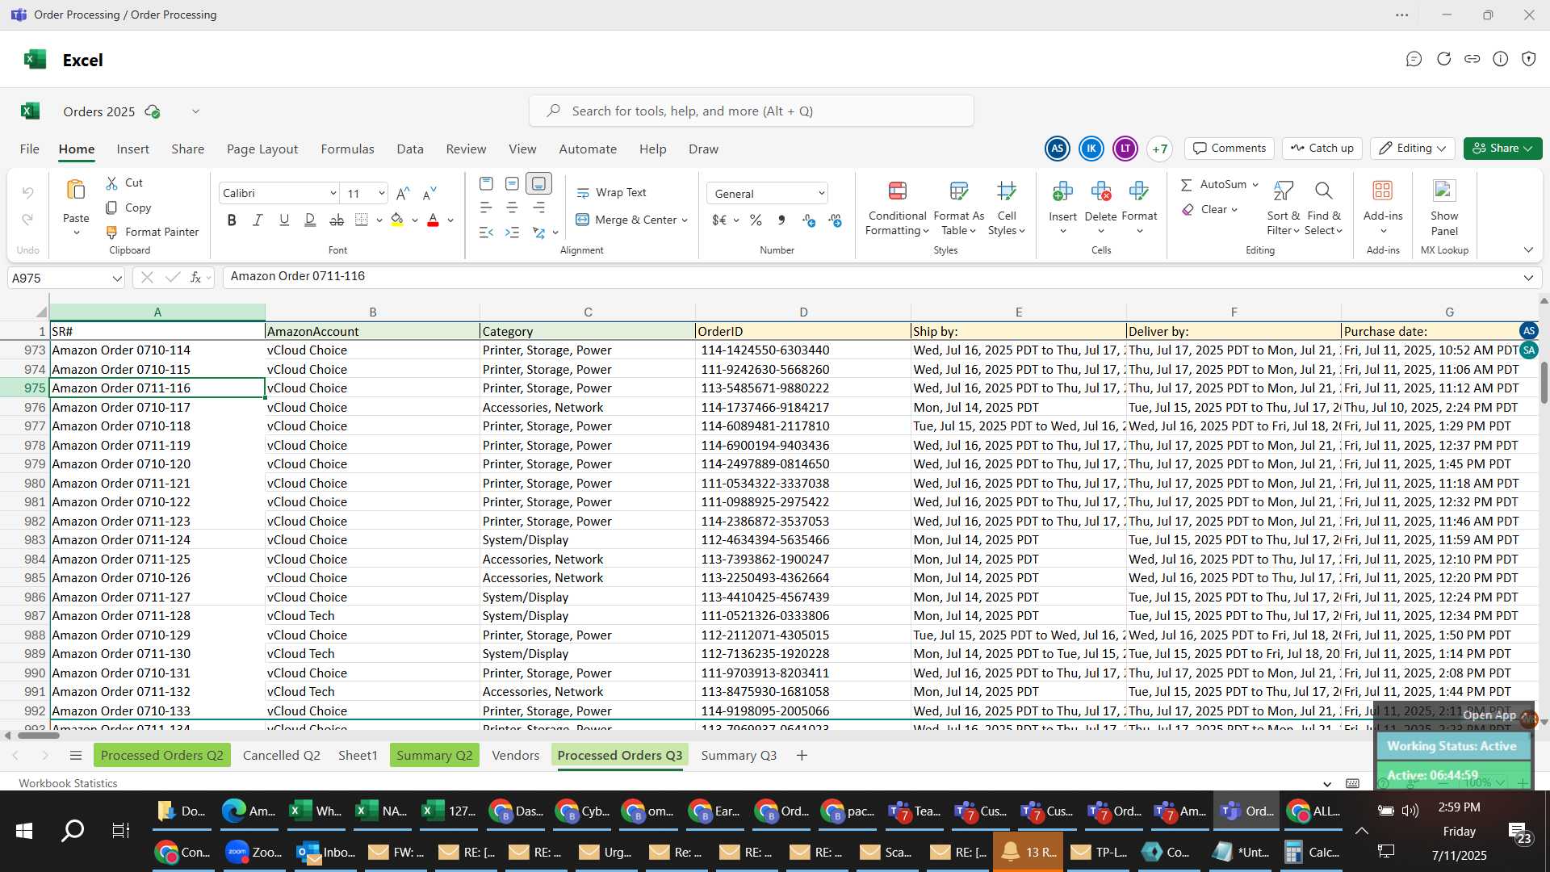Open the Formulas tab
Screen dimensions: 1550x872
tap(347, 149)
